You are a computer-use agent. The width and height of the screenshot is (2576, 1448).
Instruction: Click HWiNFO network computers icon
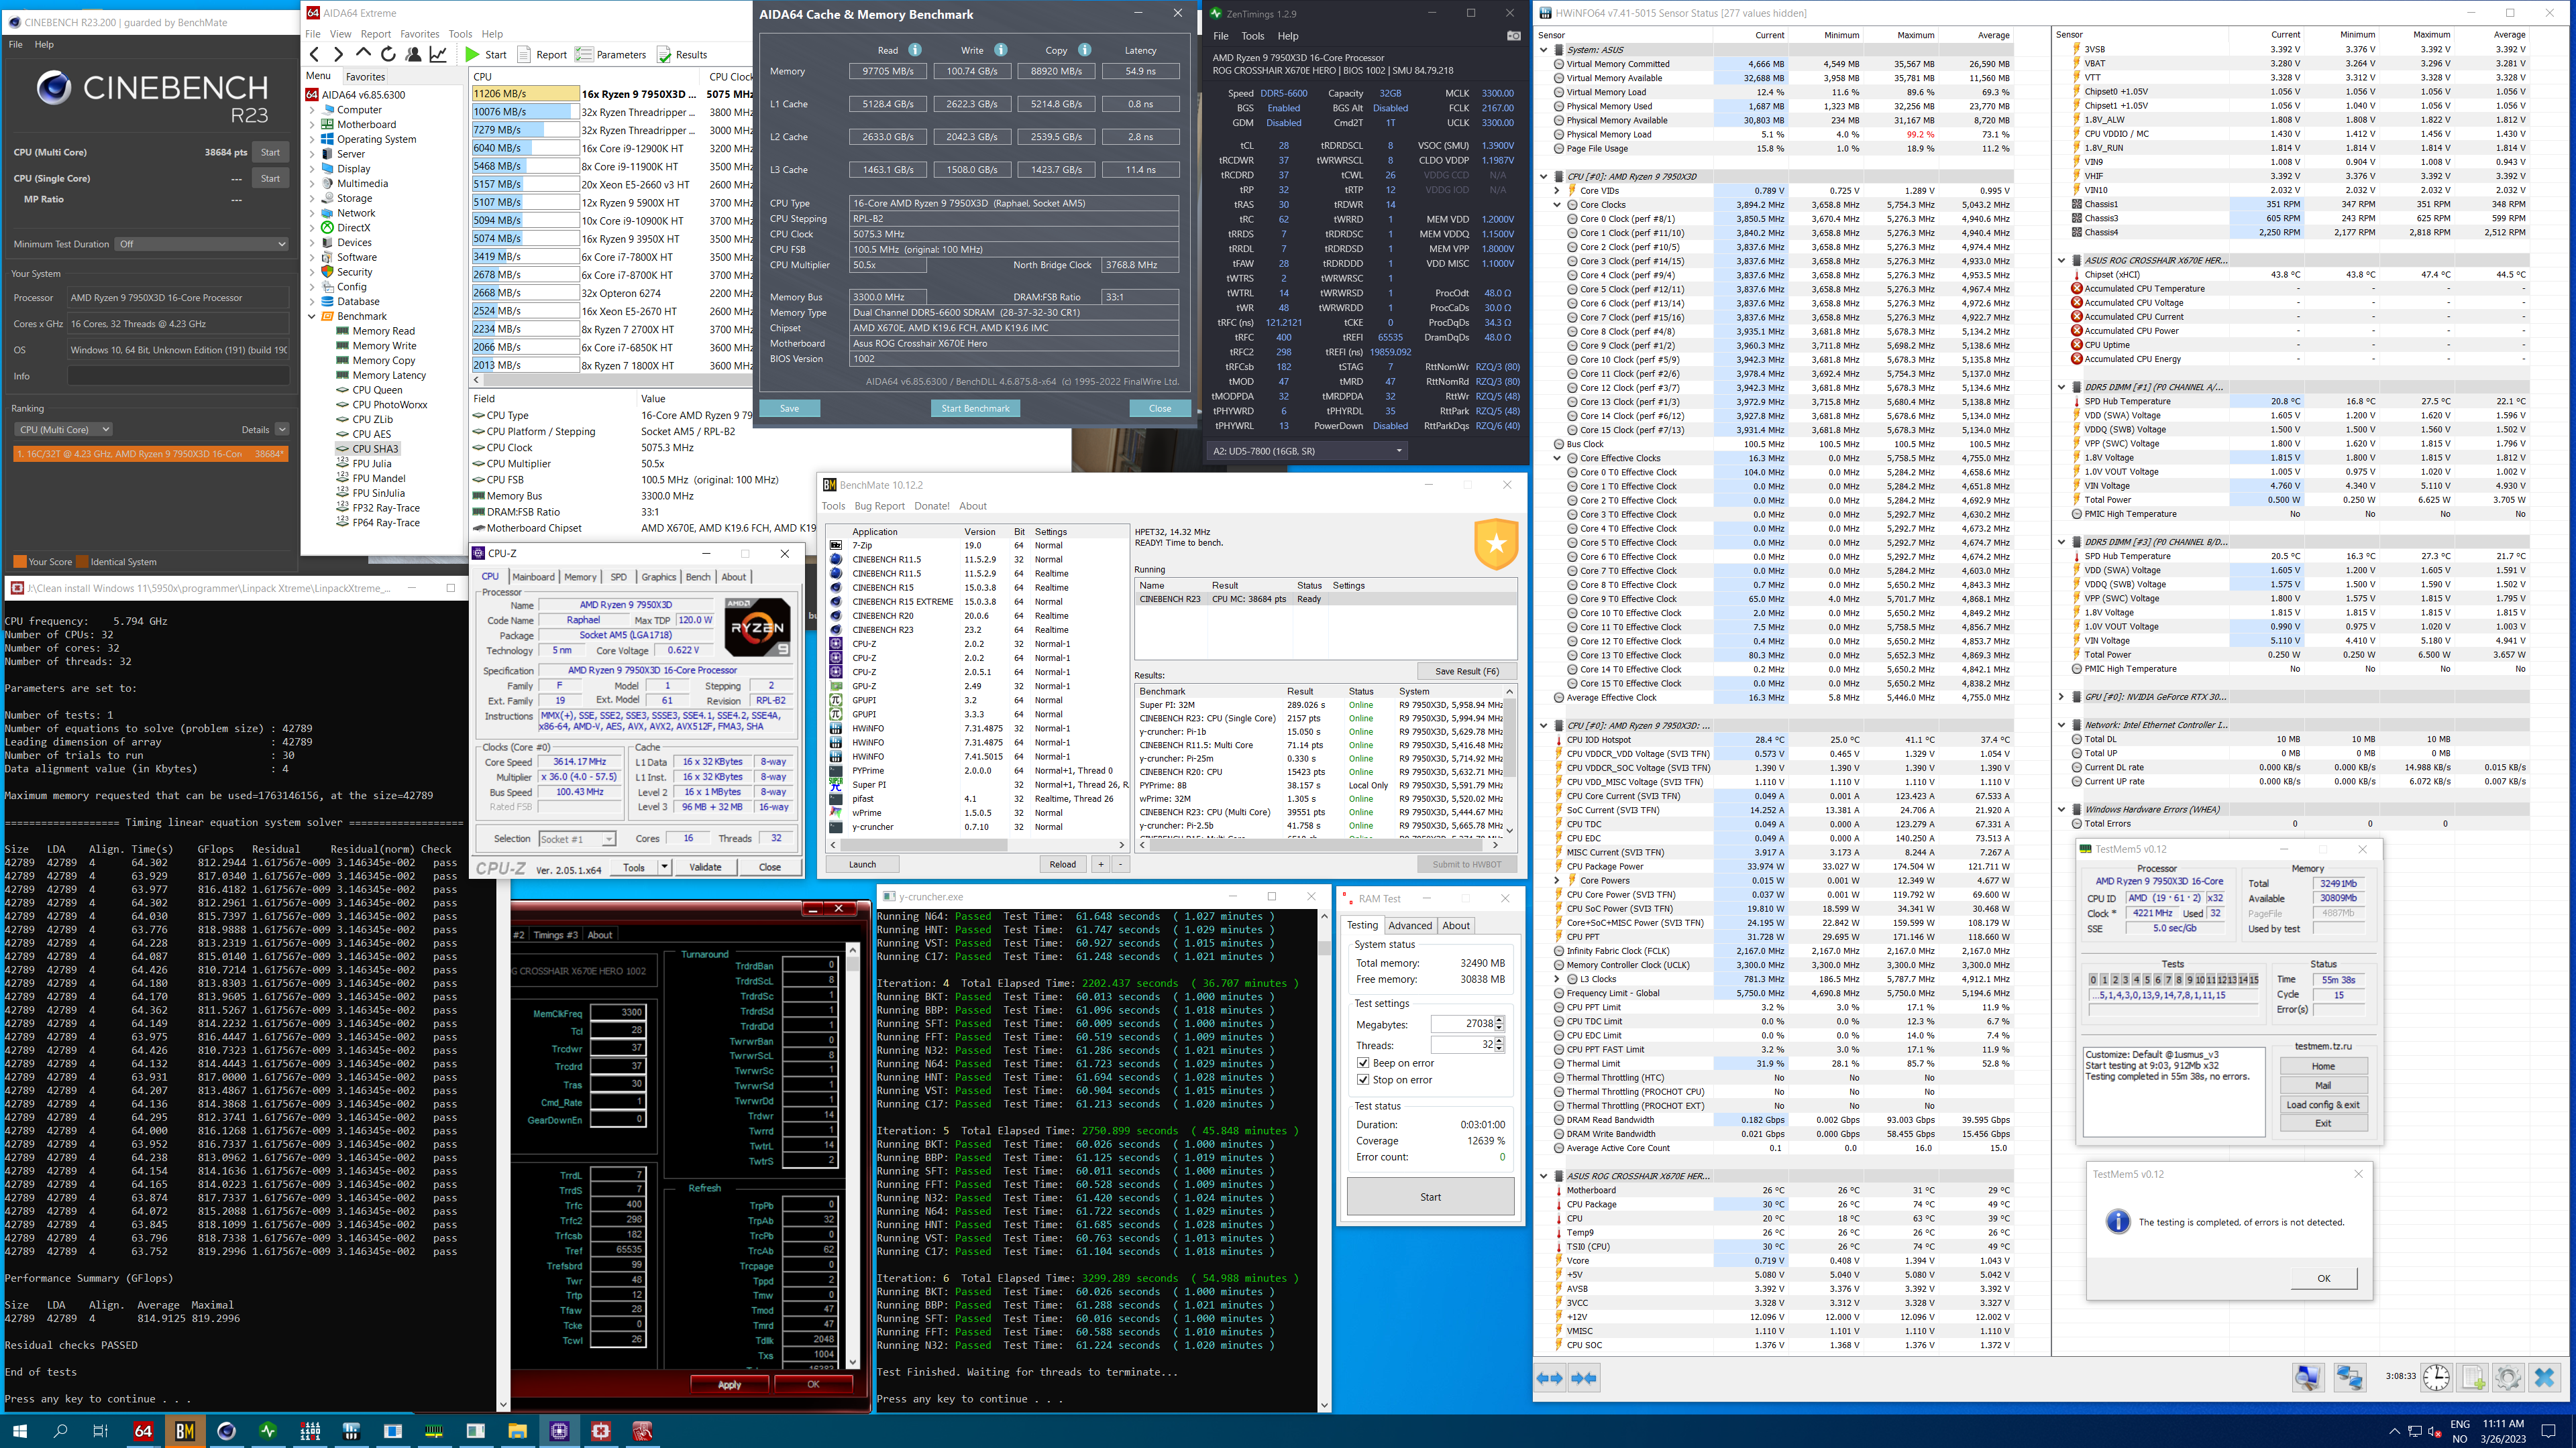(2349, 1378)
